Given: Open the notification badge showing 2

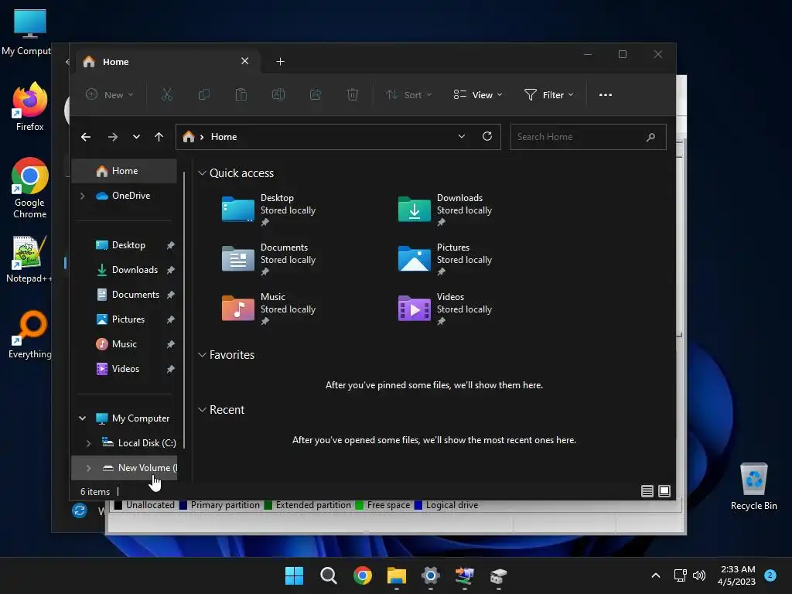Looking at the screenshot, I should pos(770,575).
